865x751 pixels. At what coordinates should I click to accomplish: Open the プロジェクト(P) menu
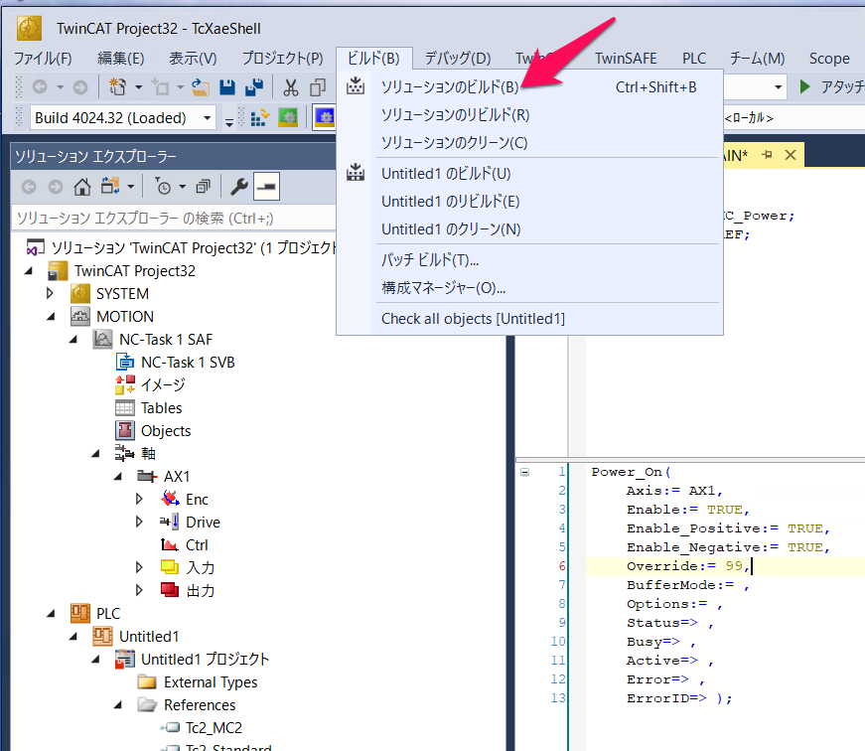[x=282, y=58]
